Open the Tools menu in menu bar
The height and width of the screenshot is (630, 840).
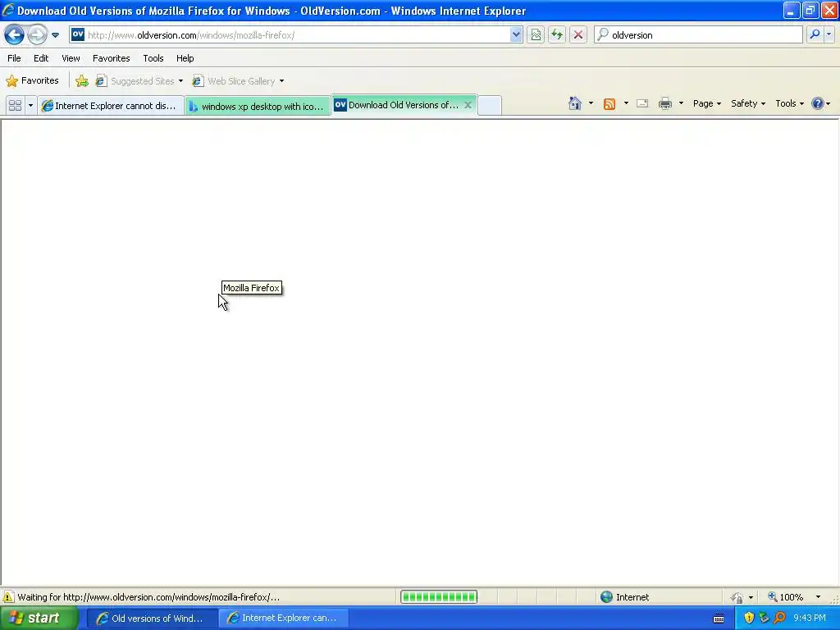[153, 58]
